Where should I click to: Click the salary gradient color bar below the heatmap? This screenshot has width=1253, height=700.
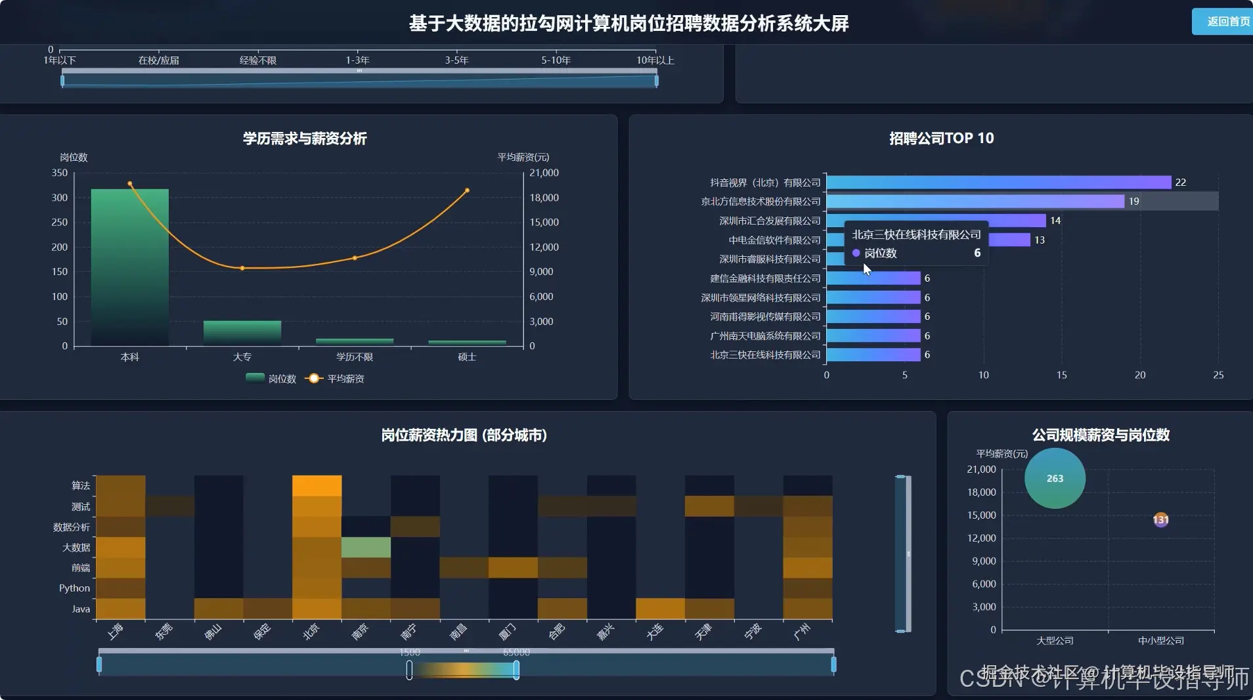coord(463,670)
